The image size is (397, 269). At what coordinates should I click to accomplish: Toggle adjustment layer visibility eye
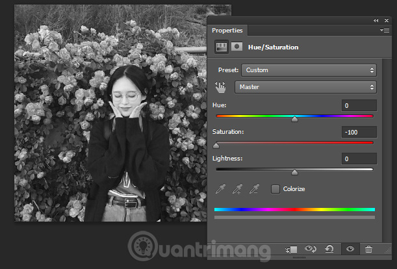[x=350, y=249]
